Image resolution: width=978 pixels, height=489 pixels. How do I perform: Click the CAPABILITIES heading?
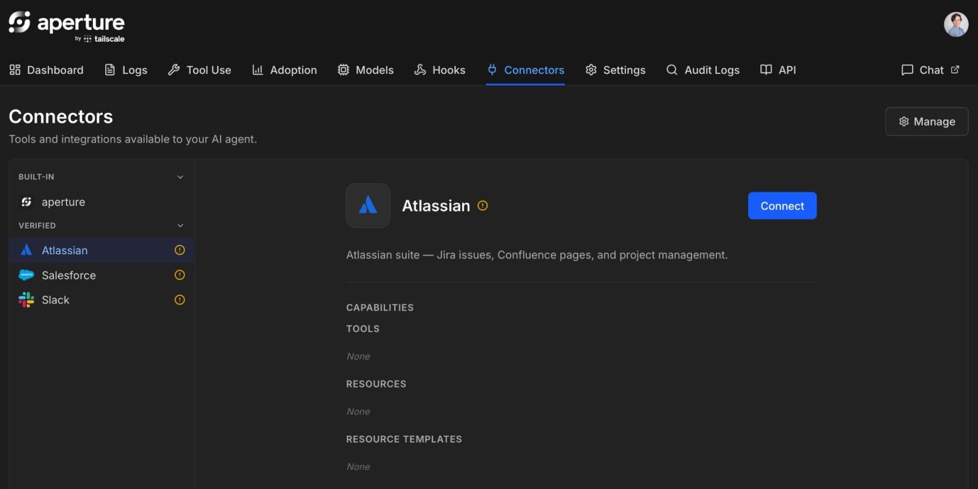click(x=380, y=307)
